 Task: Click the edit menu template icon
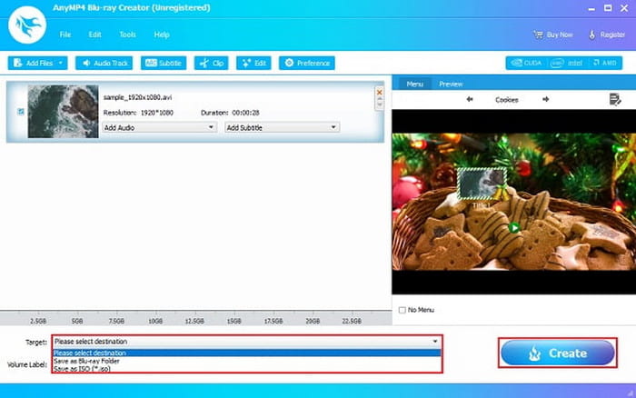[614, 99]
